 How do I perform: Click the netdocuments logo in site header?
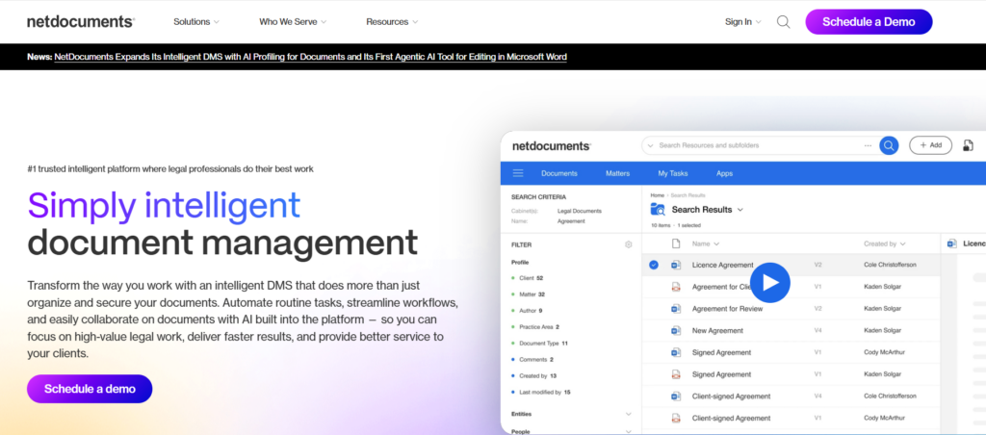[81, 21]
